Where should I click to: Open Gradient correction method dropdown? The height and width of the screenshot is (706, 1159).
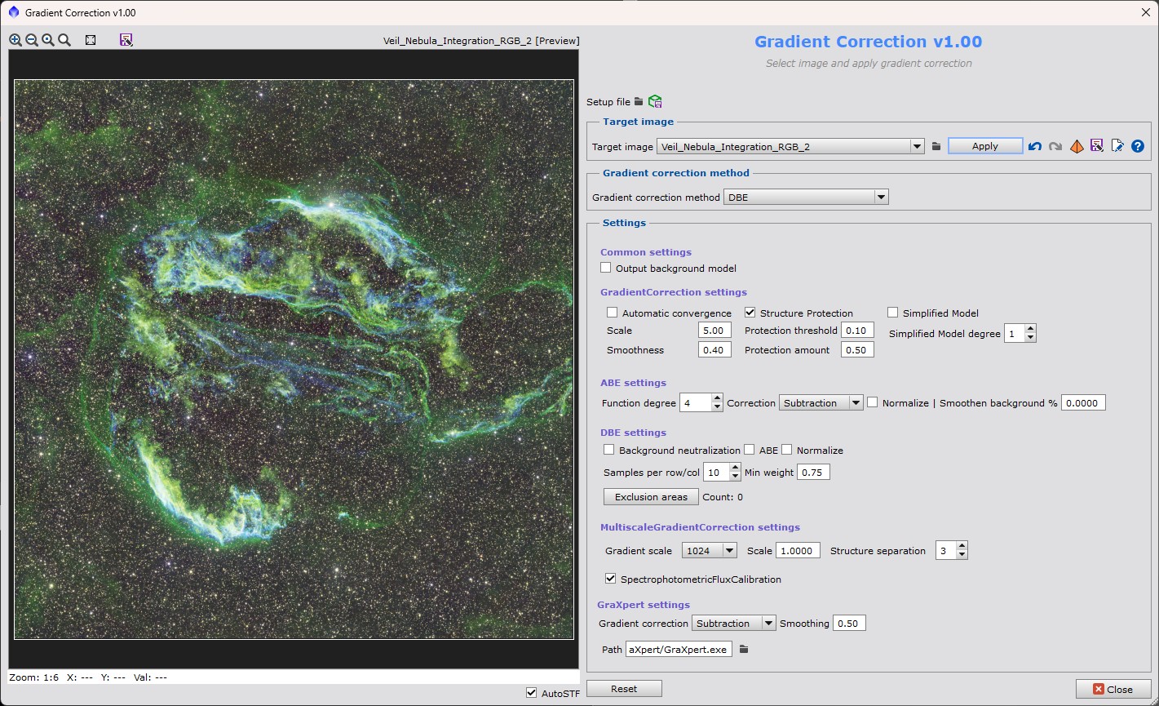tap(805, 197)
